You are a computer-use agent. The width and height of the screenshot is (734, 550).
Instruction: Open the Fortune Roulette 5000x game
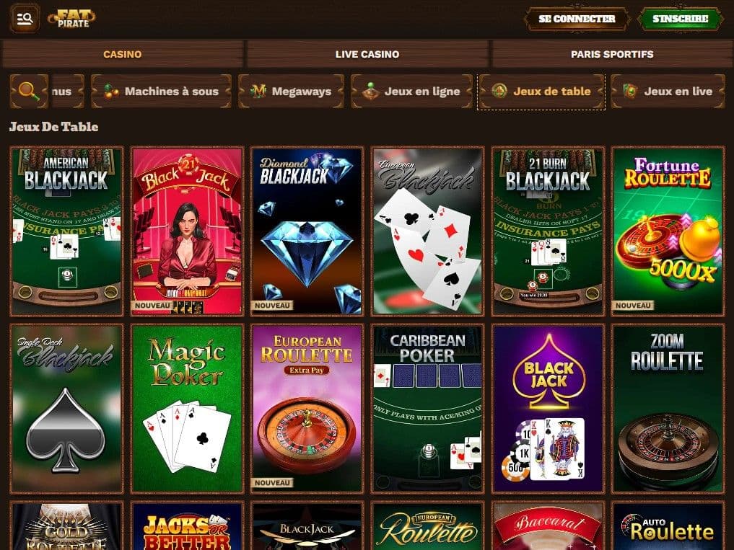tap(668, 231)
